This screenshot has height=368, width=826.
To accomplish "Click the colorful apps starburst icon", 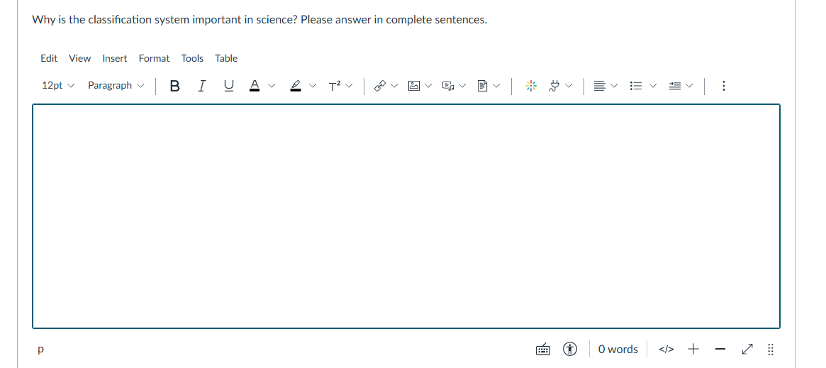I will click(530, 86).
